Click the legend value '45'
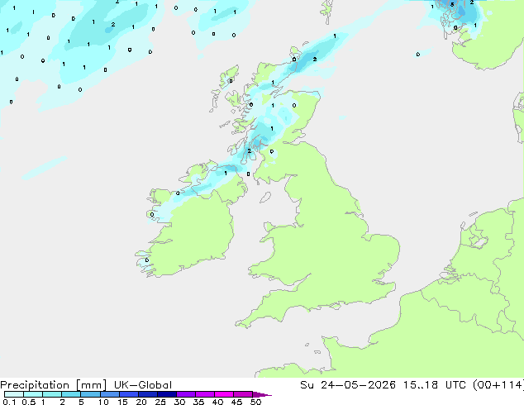This screenshot has width=524, height=405. [237, 402]
